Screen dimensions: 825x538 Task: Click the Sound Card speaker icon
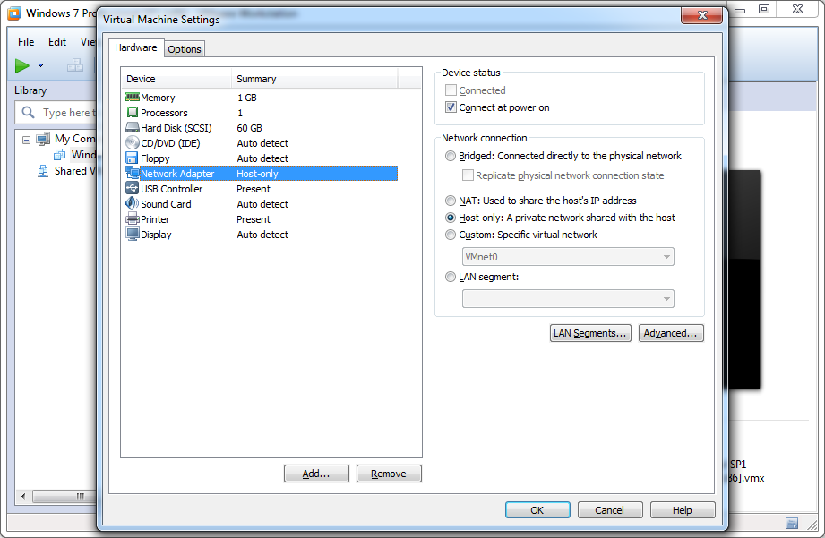[133, 204]
